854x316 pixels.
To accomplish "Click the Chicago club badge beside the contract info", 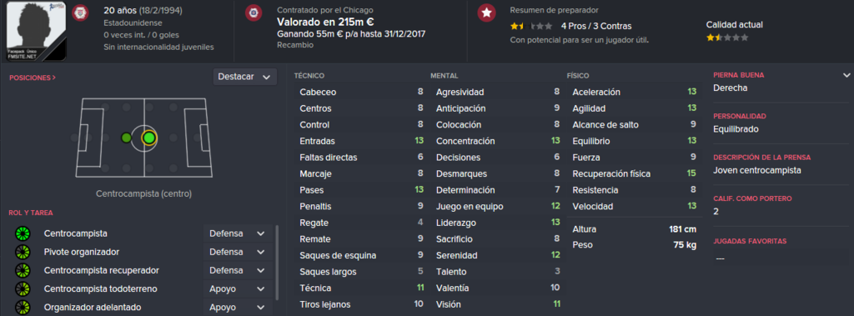I will point(252,13).
